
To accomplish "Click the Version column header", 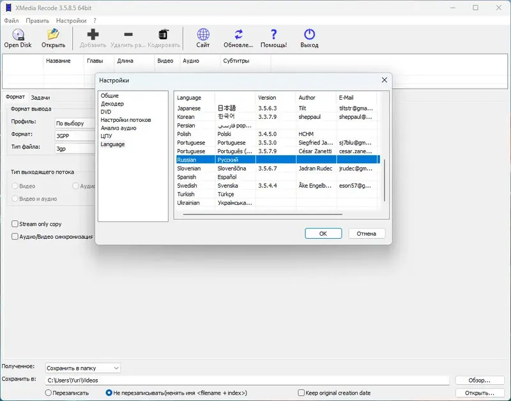I will point(276,98).
